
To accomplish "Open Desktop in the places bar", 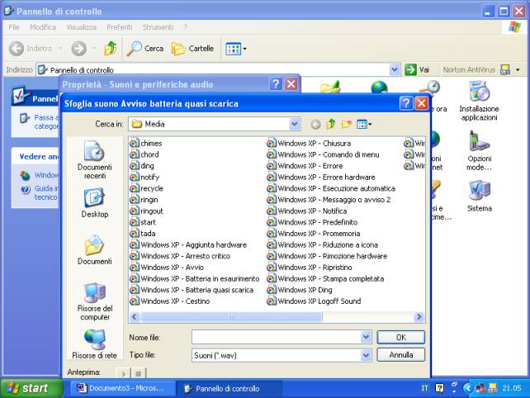I will (95, 203).
